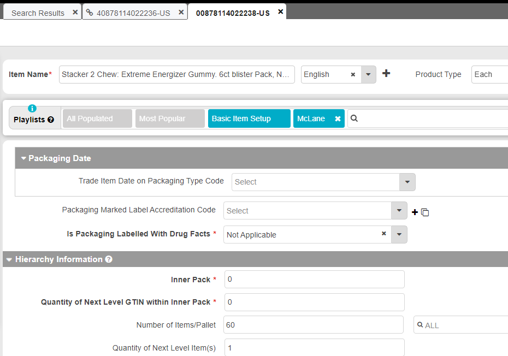Click the Inner Pack input field
Image resolution: width=508 pixels, height=356 pixels.
pyautogui.click(x=314, y=279)
